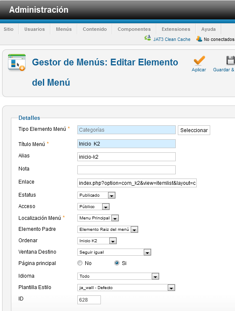Click the Guardar floppy disk icon
Screen dimensions: 235x311
tap(230, 60)
